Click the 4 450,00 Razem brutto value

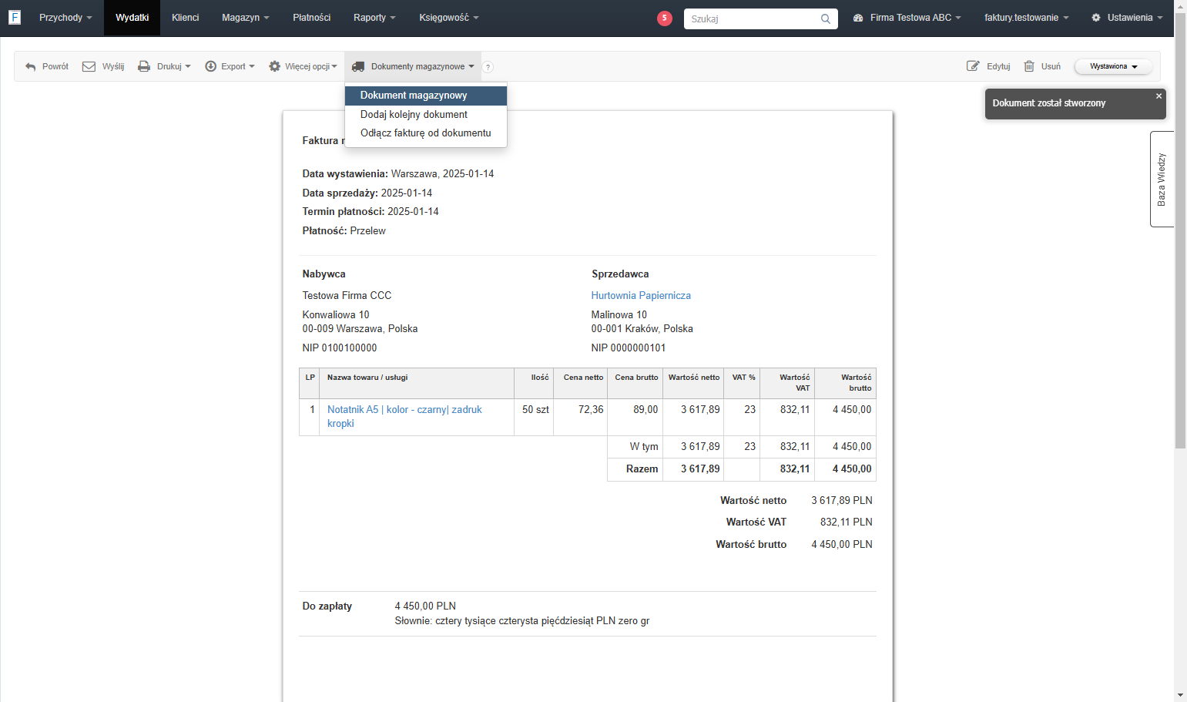click(x=852, y=469)
